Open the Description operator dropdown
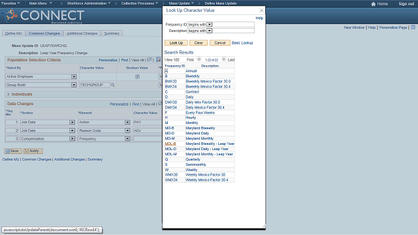Viewport: 418px width, 235px height. point(210,31)
